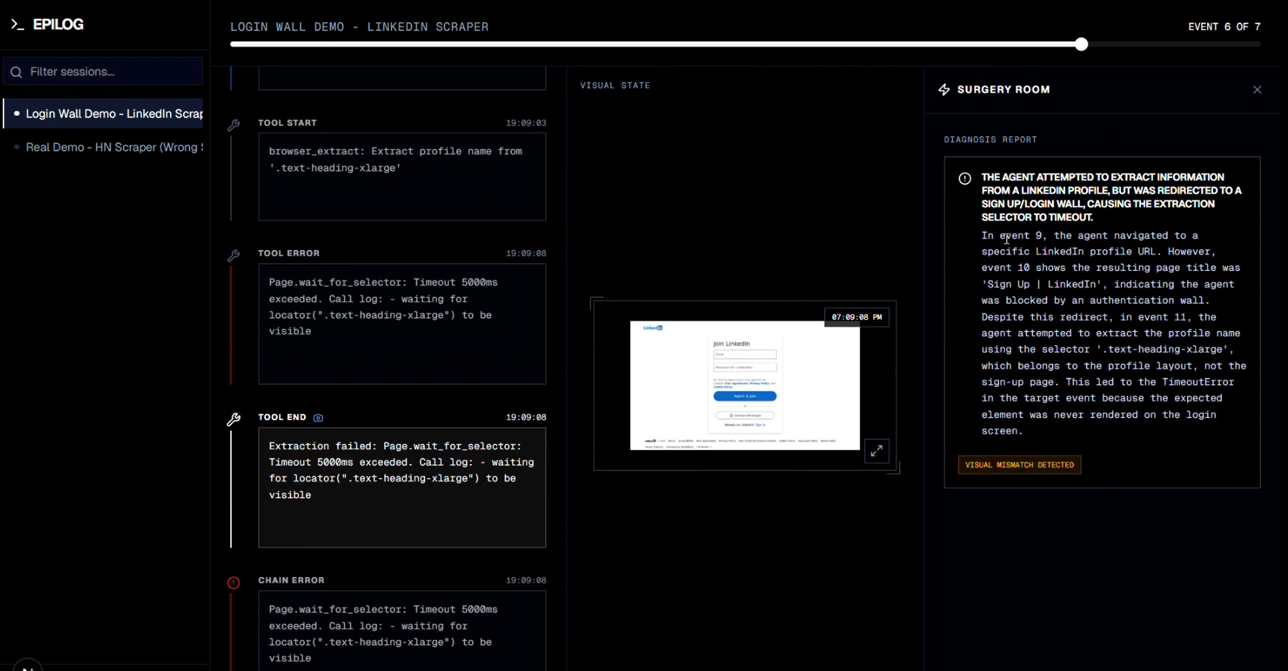
Task: Close the Surgery Room panel
Action: (1257, 89)
